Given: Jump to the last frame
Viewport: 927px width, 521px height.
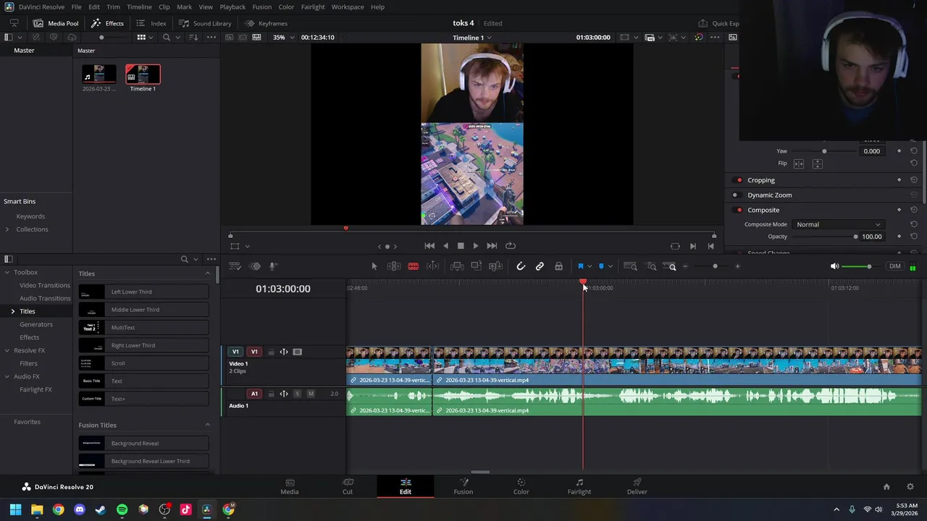Looking at the screenshot, I should point(492,246).
